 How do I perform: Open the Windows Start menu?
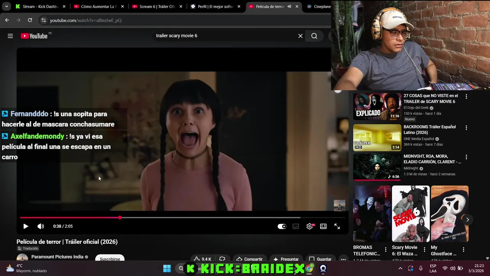coord(167,268)
